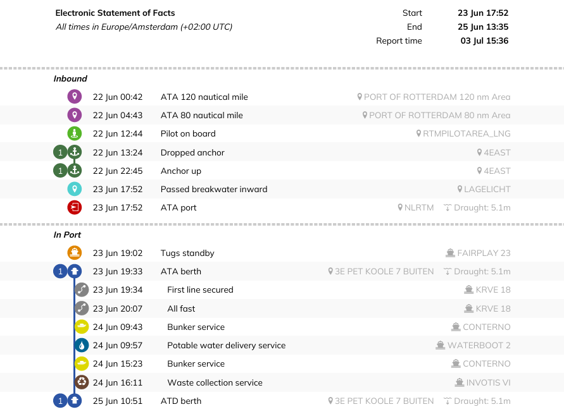This screenshot has width=564, height=414.
Task: Click the FAIRPLAY 23 tug vessel name
Action: [x=484, y=253]
